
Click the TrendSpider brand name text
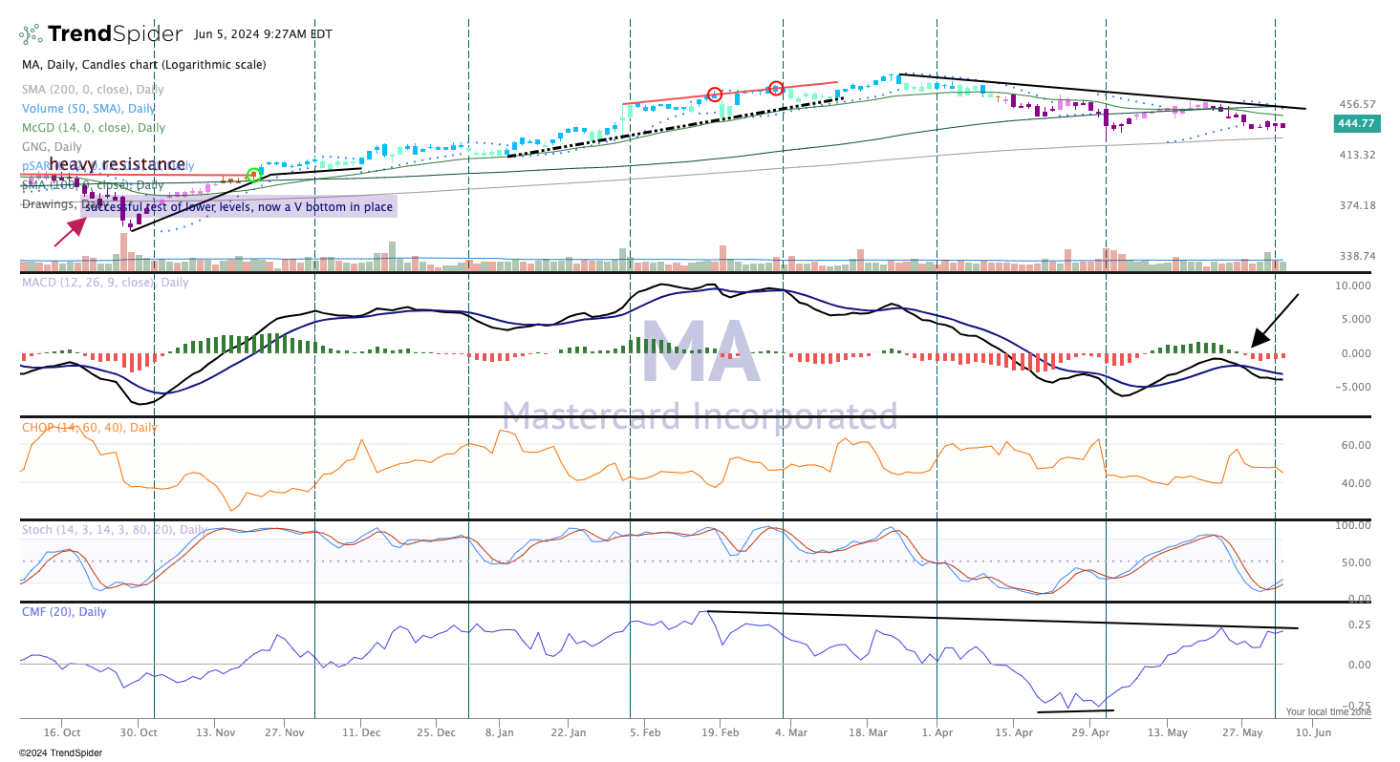click(x=115, y=34)
